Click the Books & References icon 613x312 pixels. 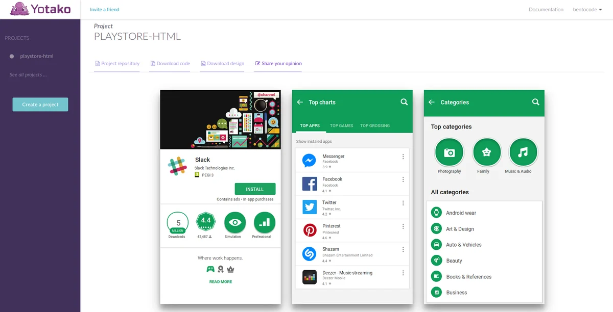point(436,276)
